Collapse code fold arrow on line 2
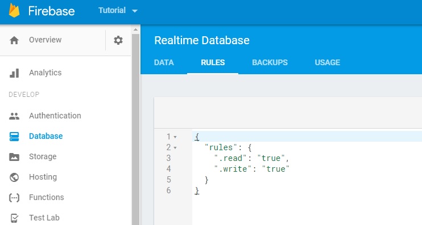The width and height of the screenshot is (422, 225). pos(175,148)
